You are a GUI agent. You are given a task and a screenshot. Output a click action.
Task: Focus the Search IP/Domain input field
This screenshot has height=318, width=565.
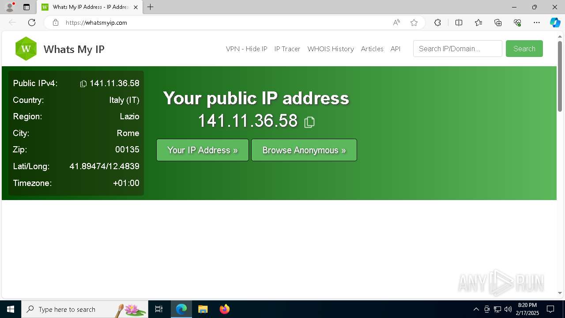[458, 49]
